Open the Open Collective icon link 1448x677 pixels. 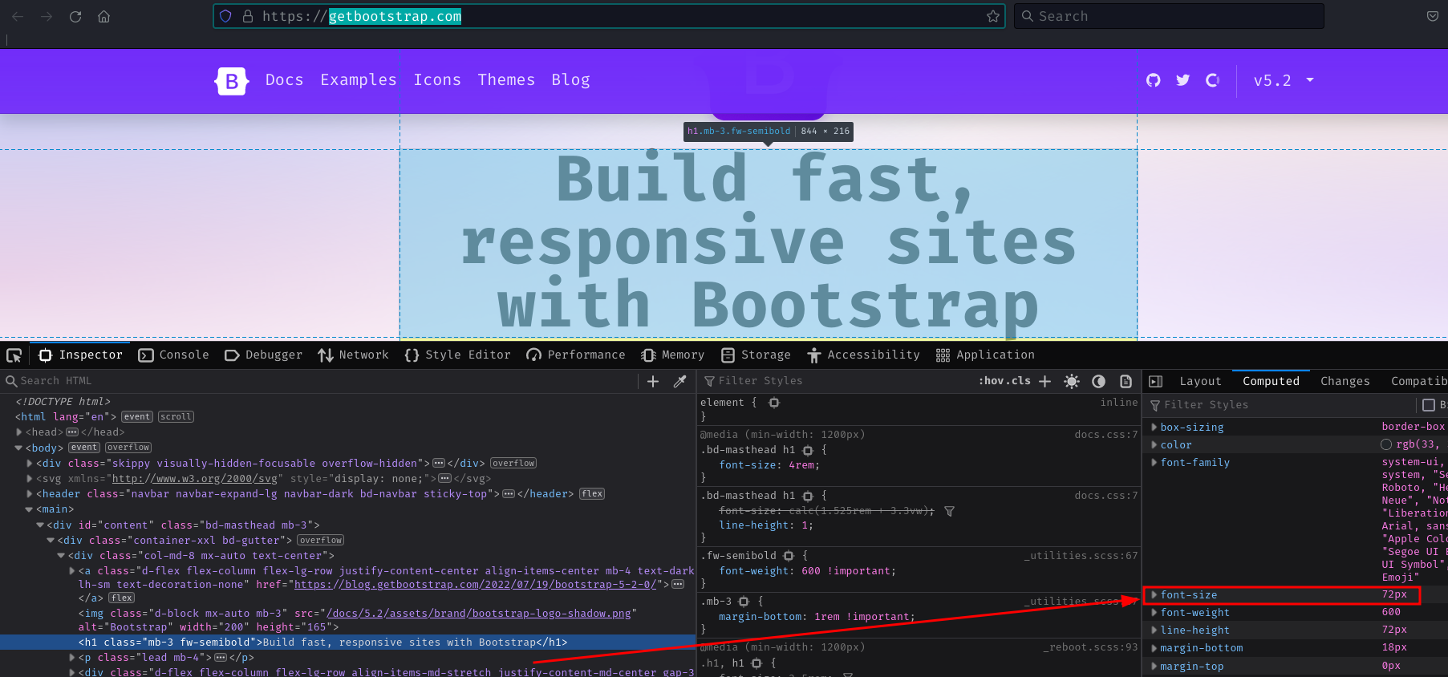pos(1213,80)
